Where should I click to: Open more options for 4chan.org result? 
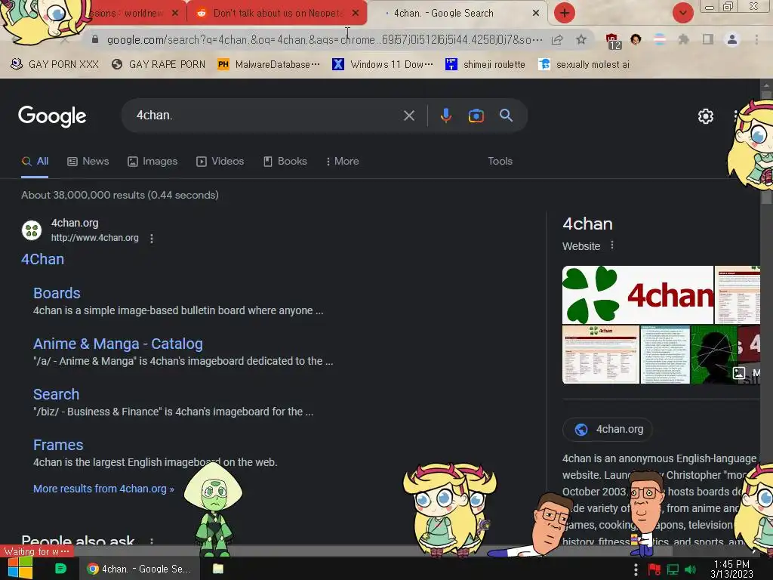click(x=152, y=238)
